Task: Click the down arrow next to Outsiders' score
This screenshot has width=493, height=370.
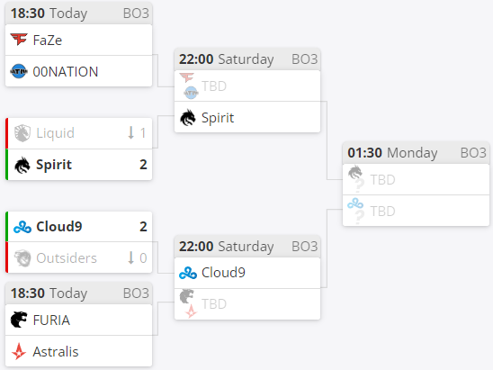Action: point(131,257)
